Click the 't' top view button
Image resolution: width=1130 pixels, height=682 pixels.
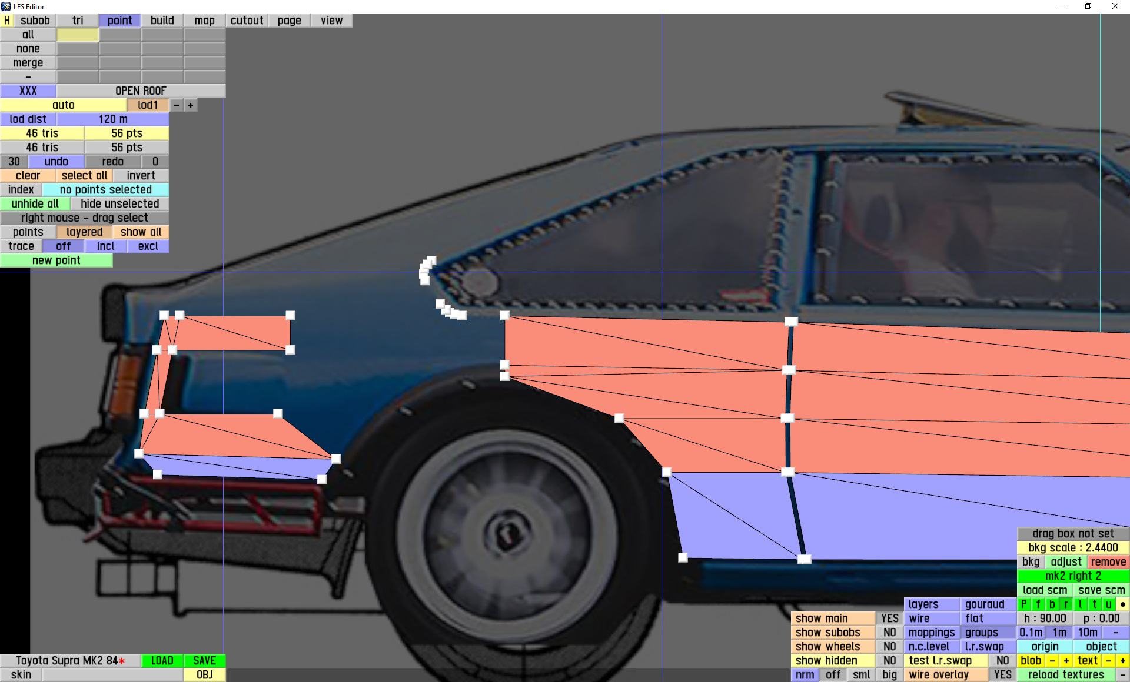(1095, 604)
